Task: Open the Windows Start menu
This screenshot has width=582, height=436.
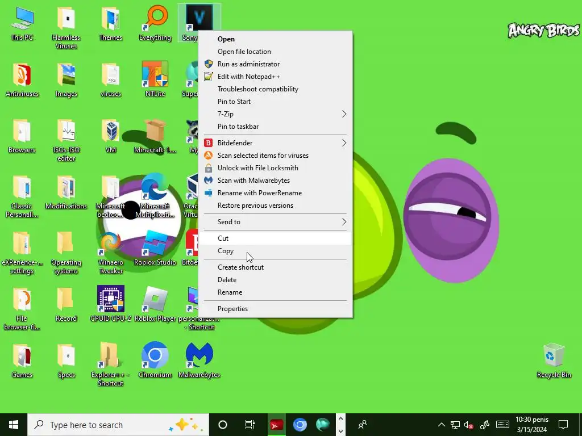Action: 14,425
